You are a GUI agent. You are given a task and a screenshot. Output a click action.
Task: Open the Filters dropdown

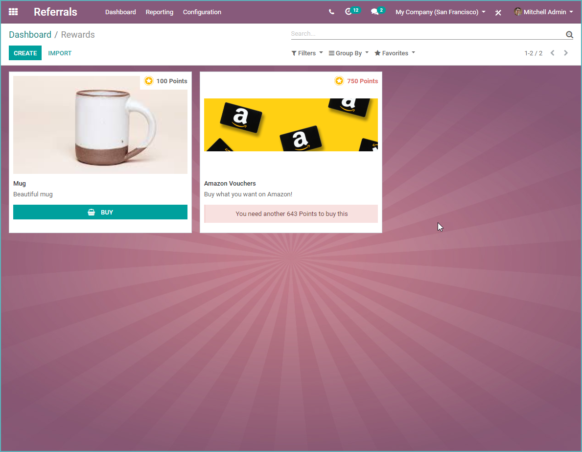307,53
